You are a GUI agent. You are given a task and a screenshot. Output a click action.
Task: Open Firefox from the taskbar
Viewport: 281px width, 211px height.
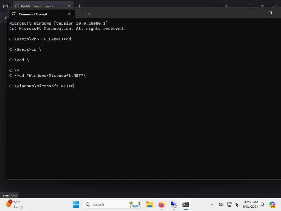coord(161,204)
